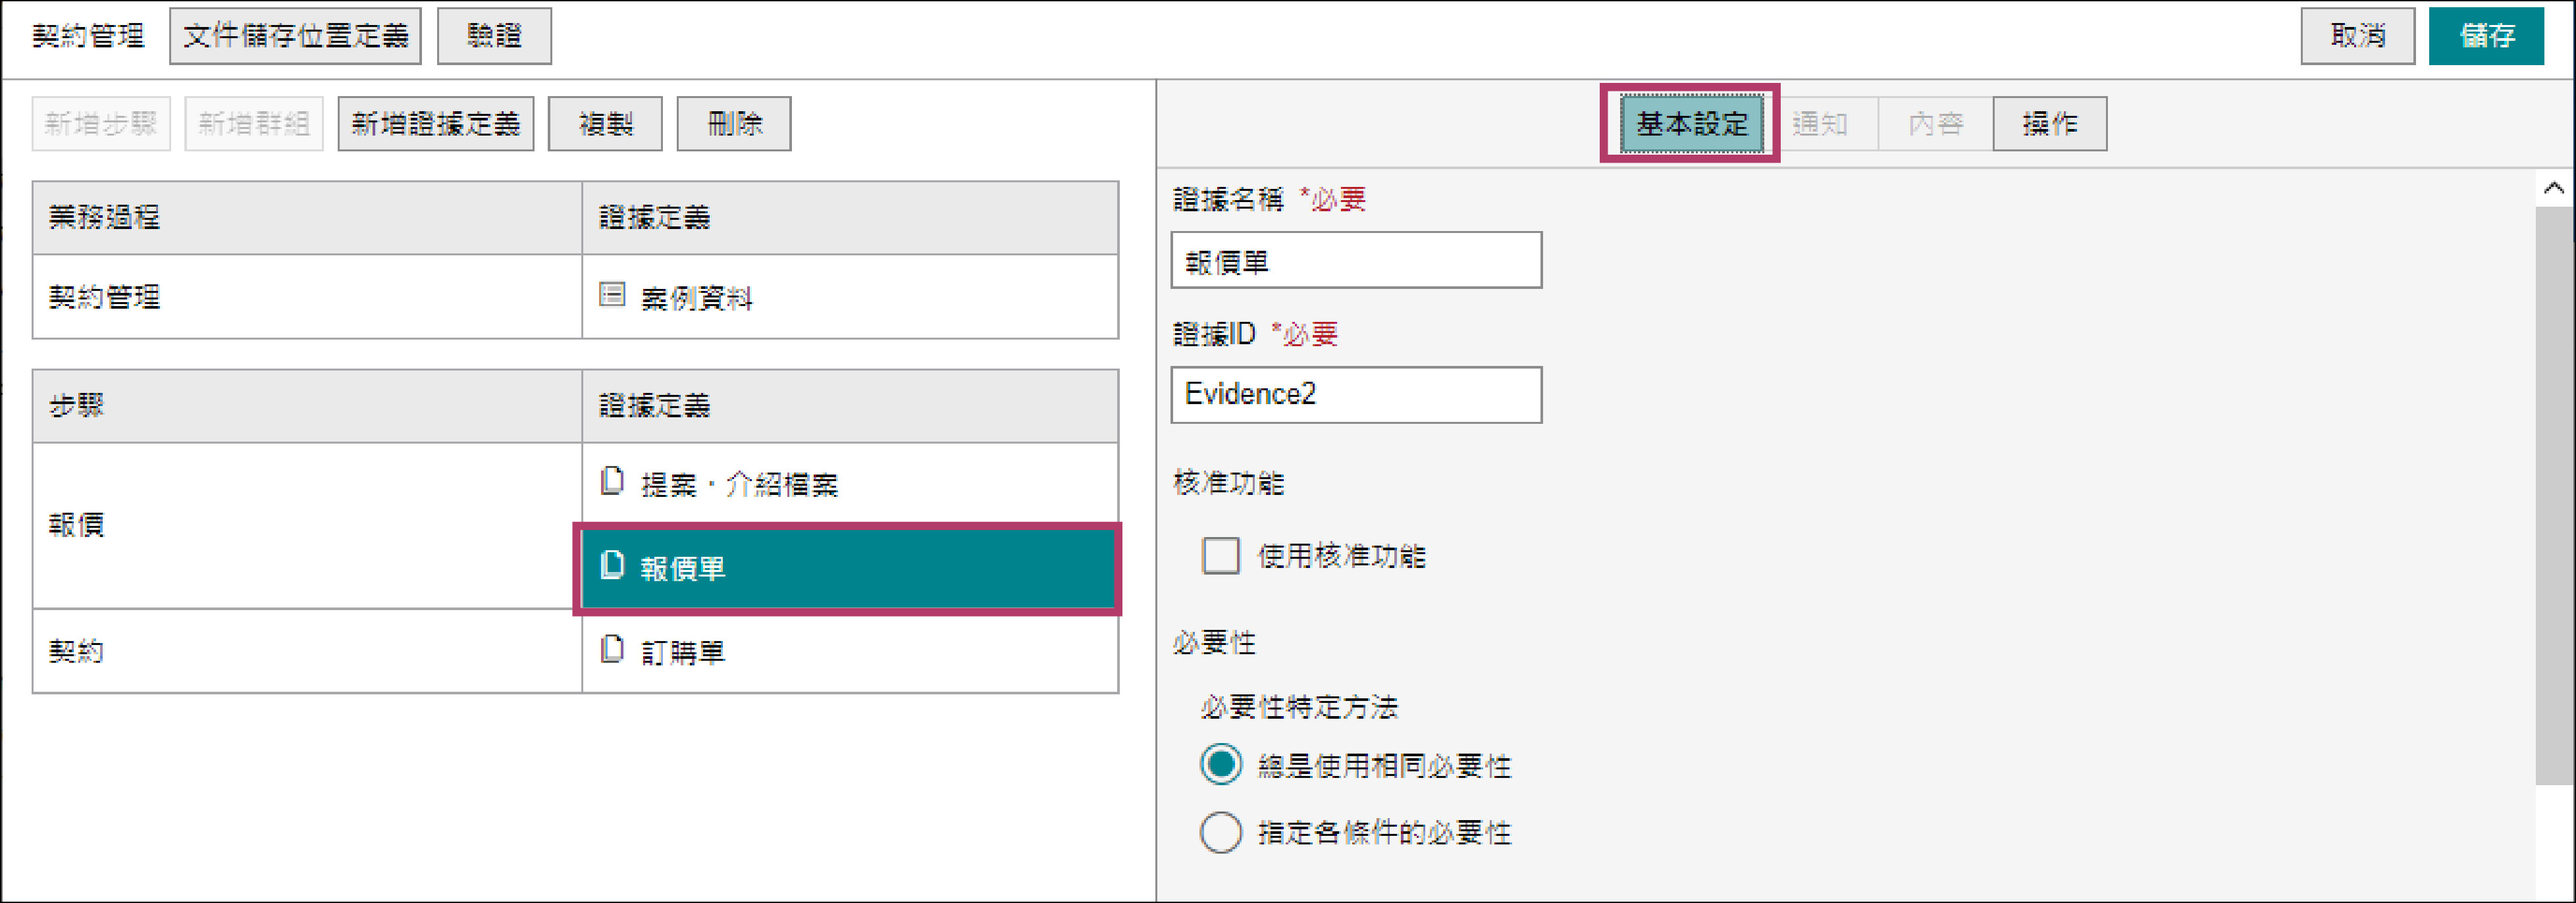Open the 通知 tab
2576x903 pixels.
point(1819,124)
